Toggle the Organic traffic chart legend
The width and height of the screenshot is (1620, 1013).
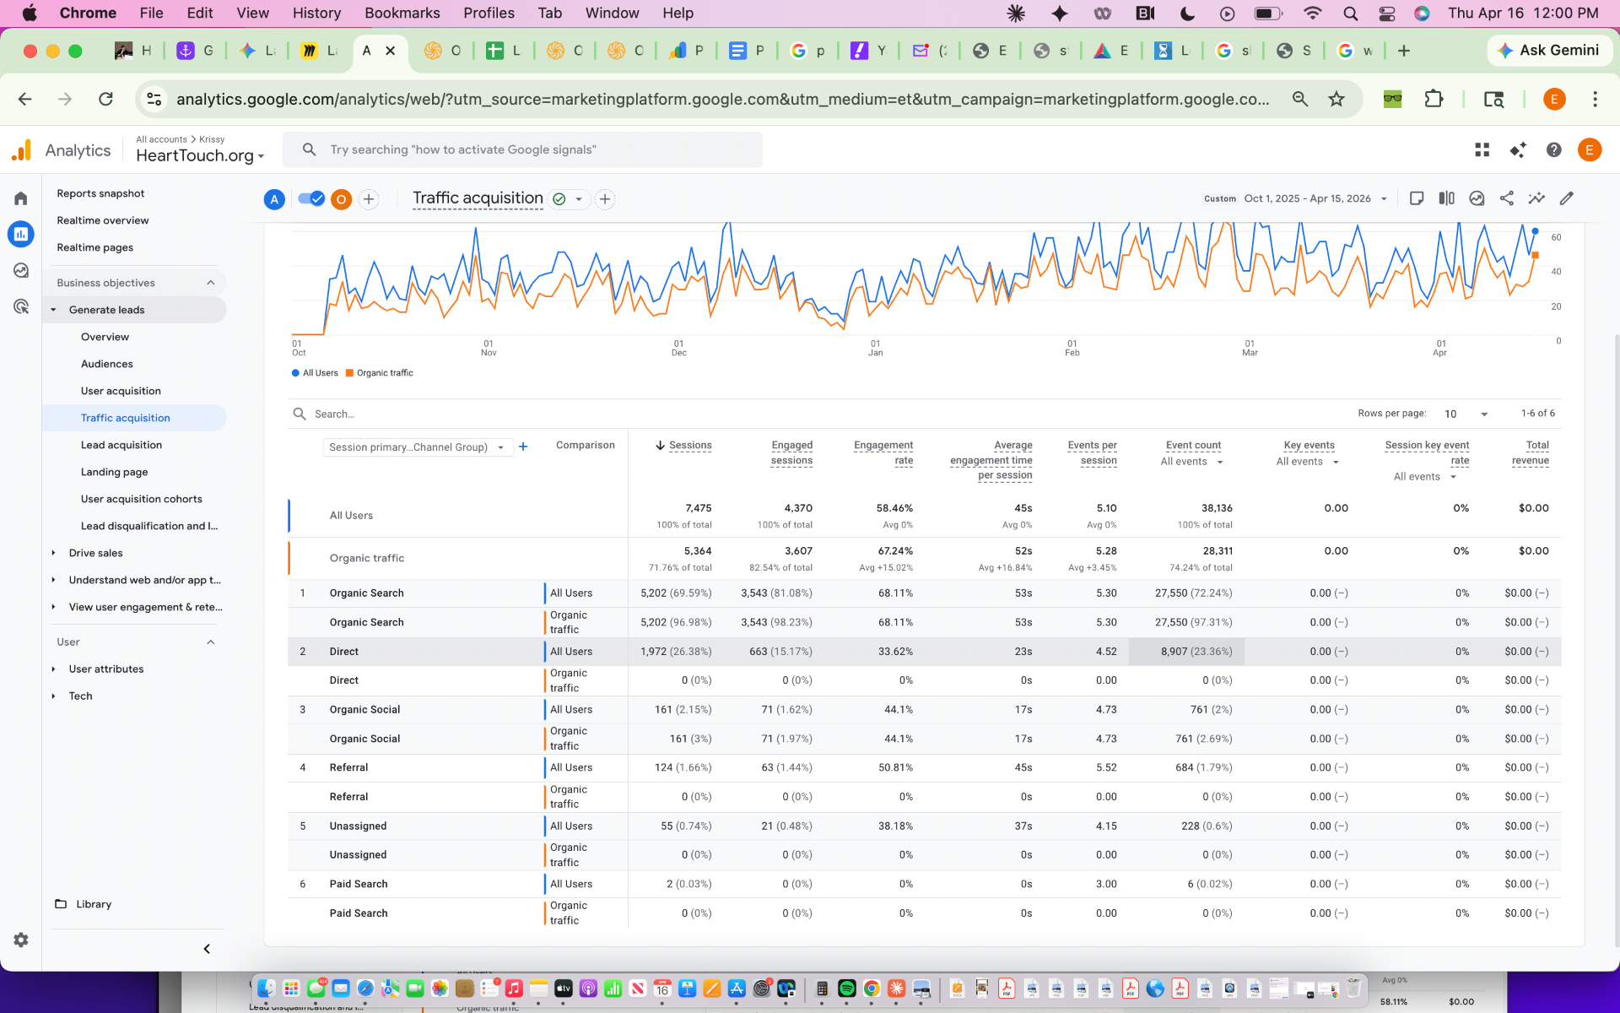click(379, 373)
